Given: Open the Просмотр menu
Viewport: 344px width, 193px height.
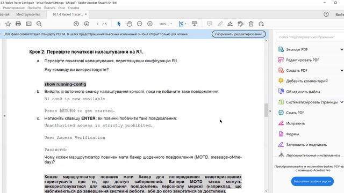Looking at the screenshot, I should [34, 8].
